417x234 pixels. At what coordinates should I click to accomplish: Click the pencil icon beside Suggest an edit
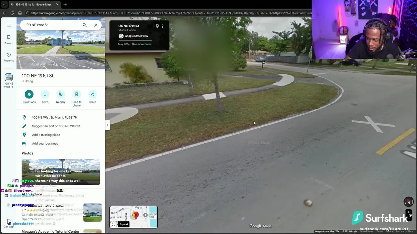24,126
